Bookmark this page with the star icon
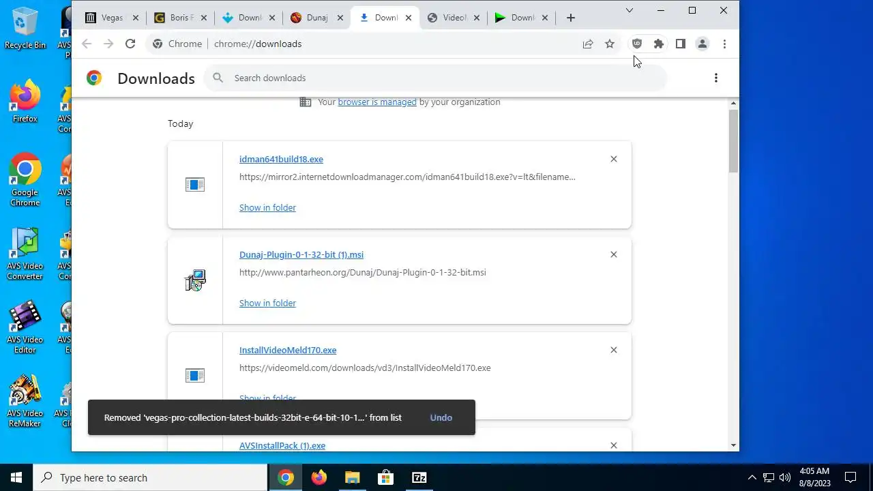 coord(610,44)
